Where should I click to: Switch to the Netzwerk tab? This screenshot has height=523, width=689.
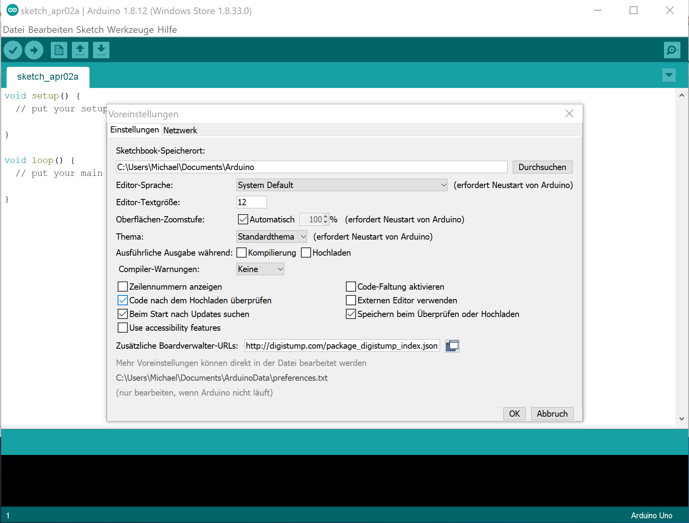(180, 130)
